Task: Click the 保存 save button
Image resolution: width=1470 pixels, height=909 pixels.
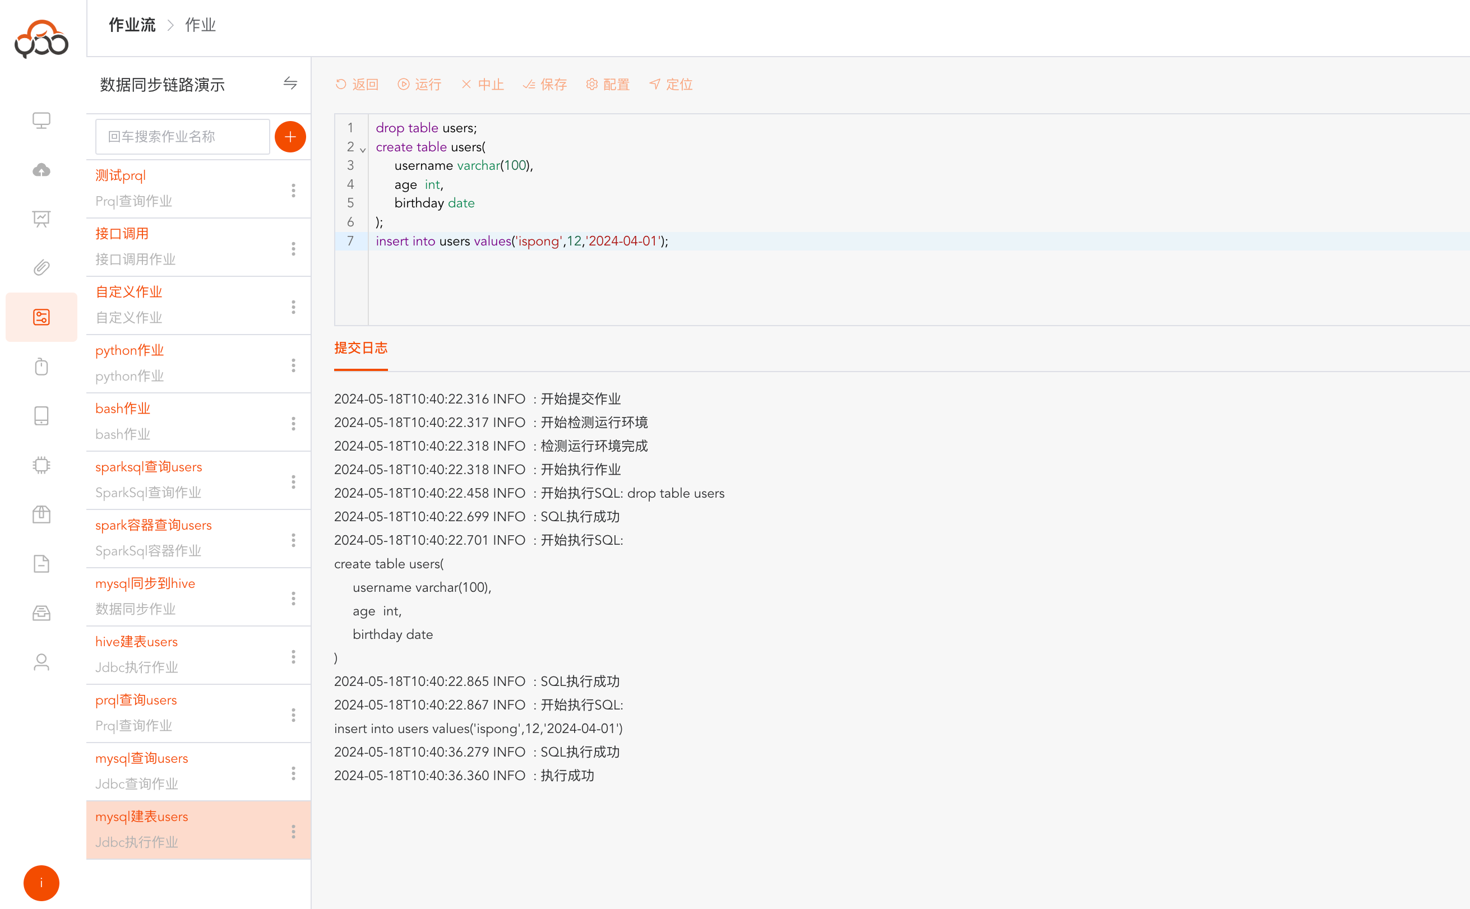Action: click(545, 85)
